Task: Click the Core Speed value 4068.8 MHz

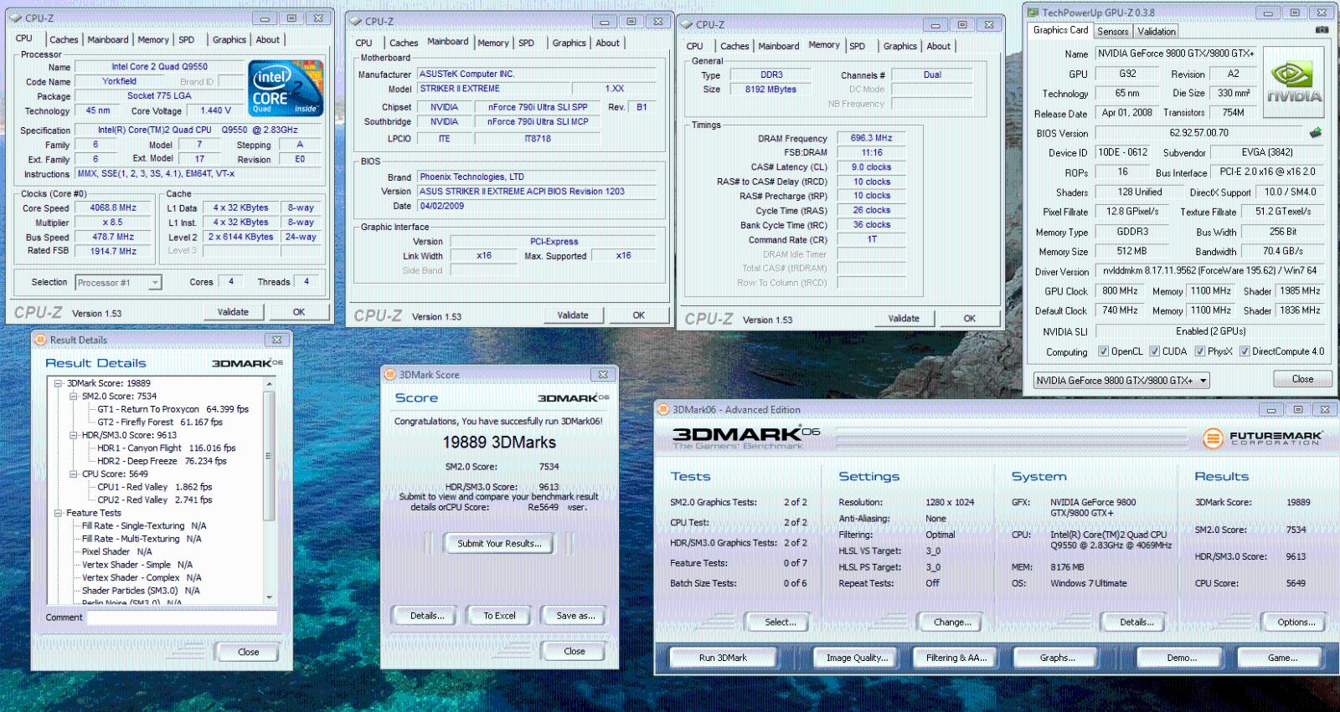Action: tap(113, 208)
